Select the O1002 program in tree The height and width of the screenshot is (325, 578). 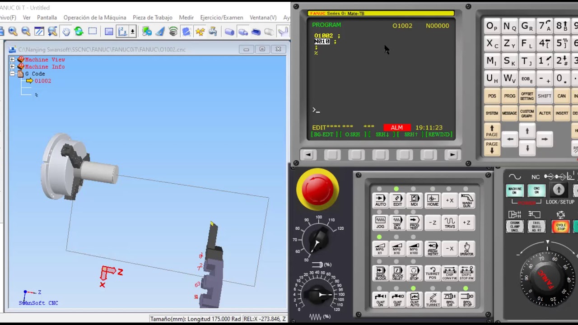43,81
